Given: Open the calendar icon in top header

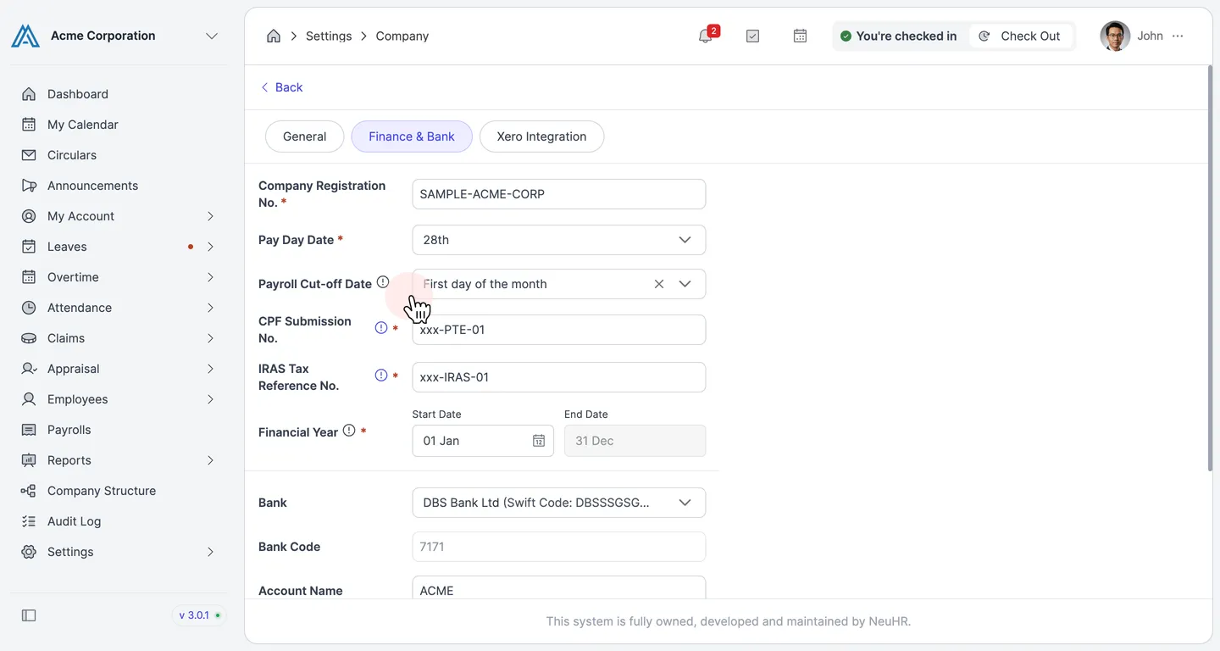Looking at the screenshot, I should (x=800, y=36).
